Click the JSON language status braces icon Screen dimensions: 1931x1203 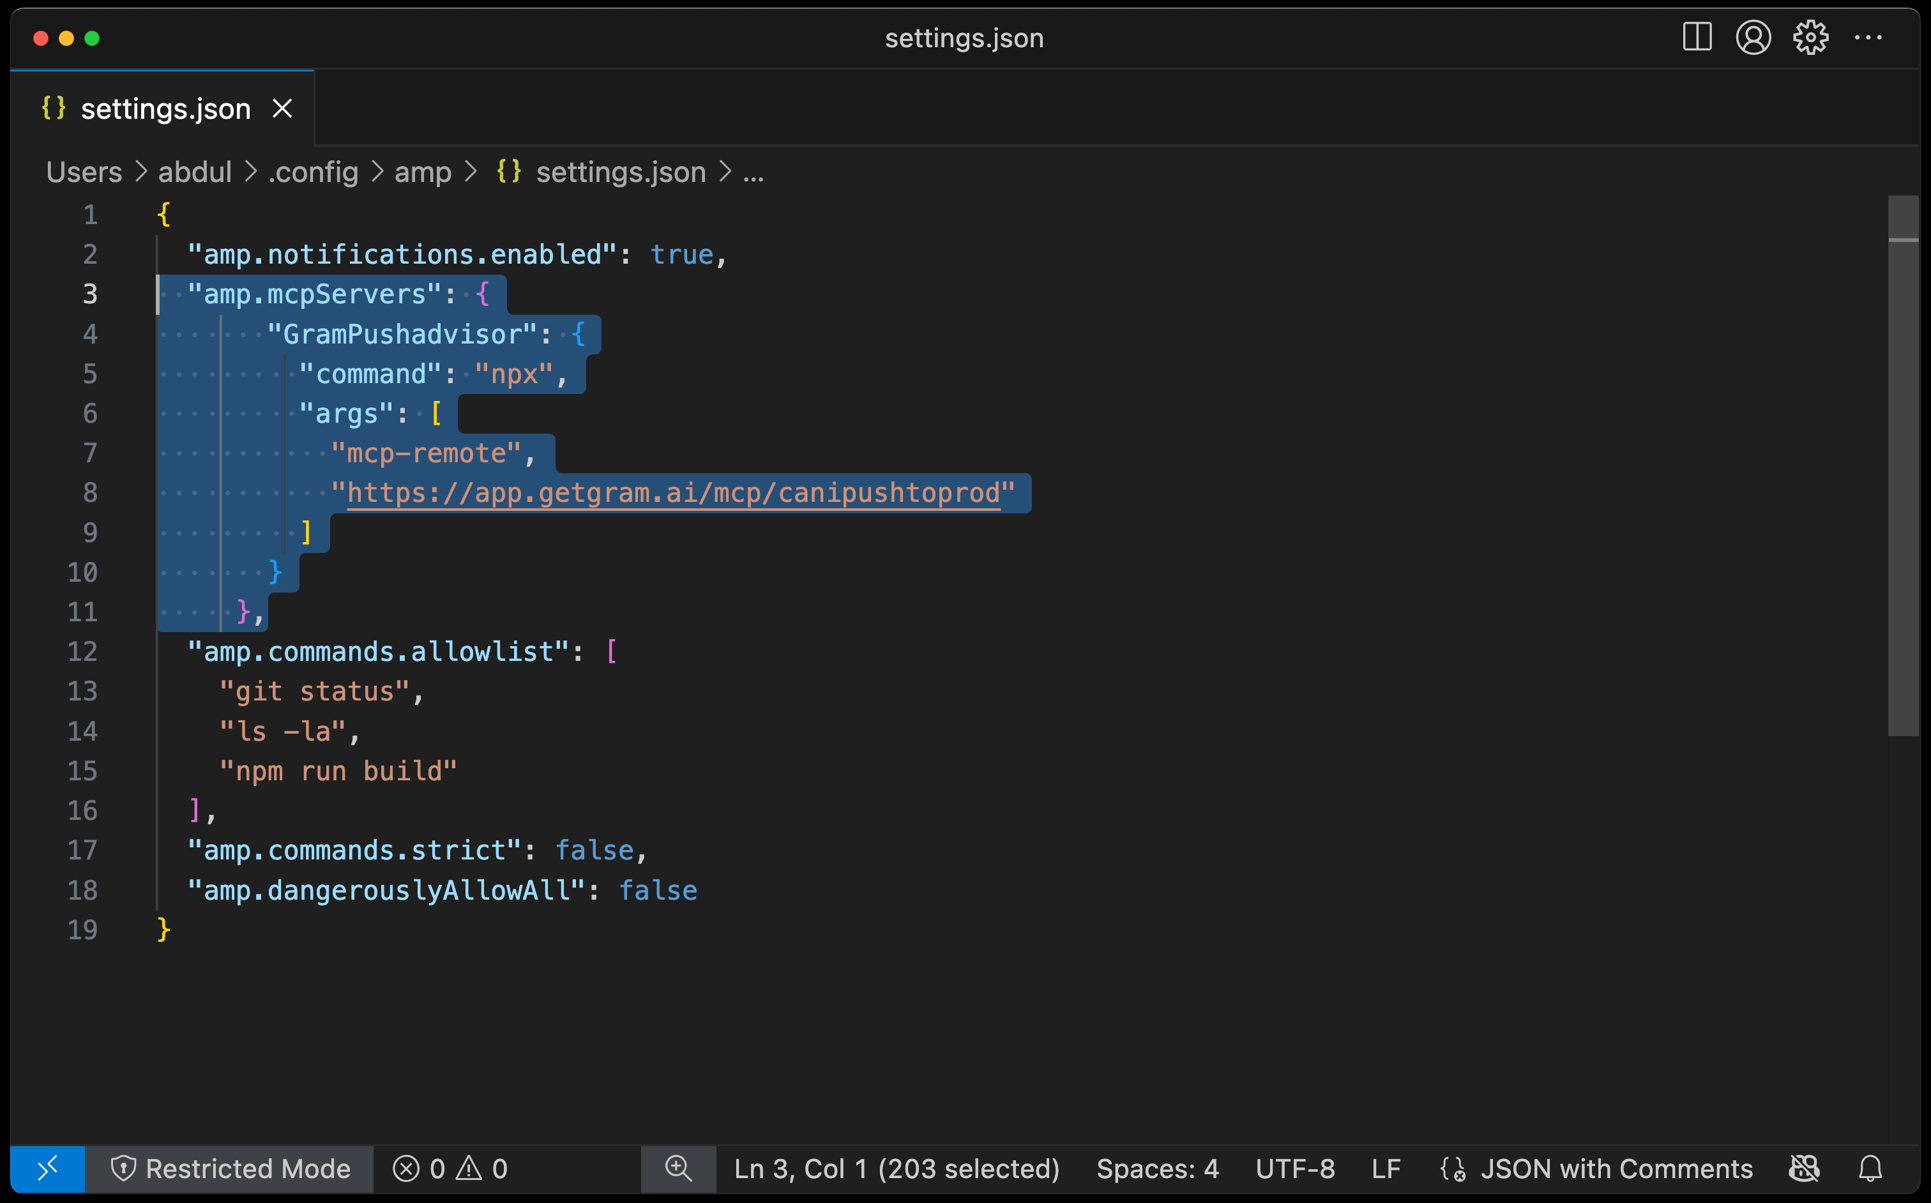tap(1453, 1169)
